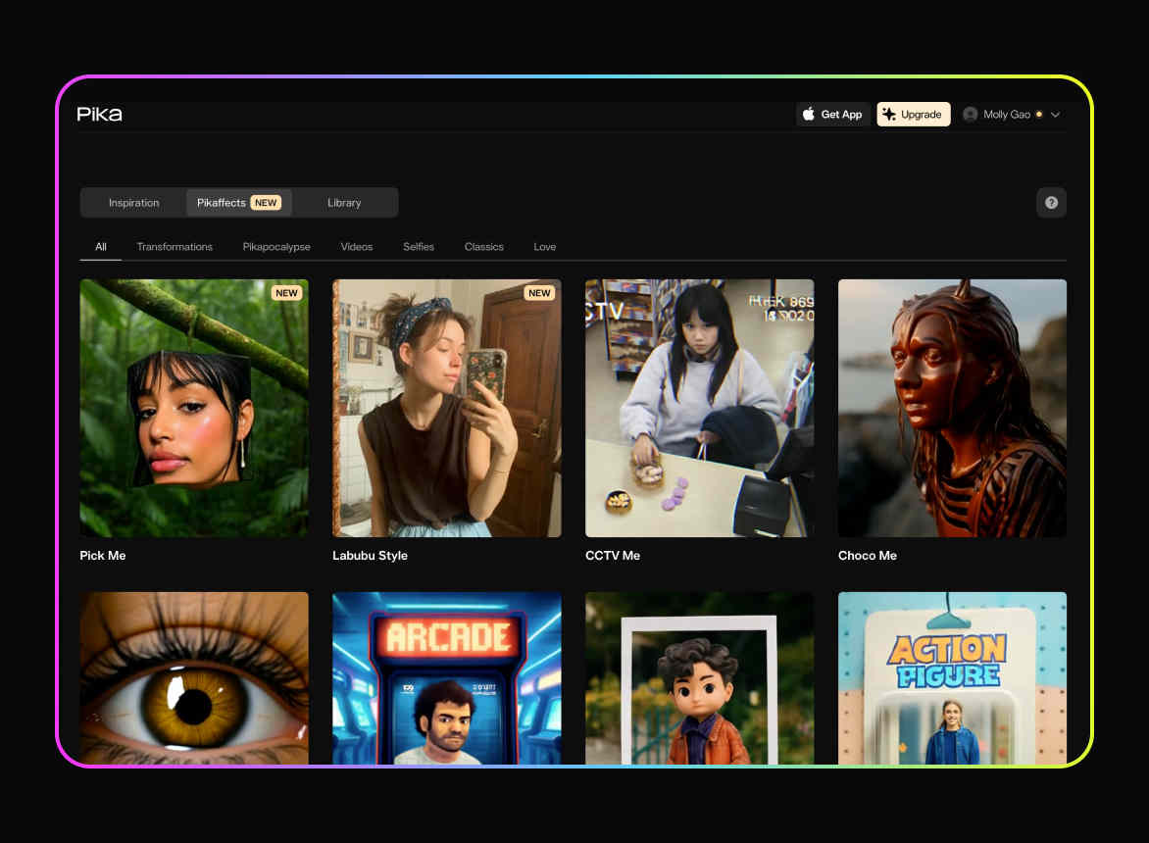This screenshot has width=1149, height=843.
Task: Open the Library tab
Action: tap(344, 203)
